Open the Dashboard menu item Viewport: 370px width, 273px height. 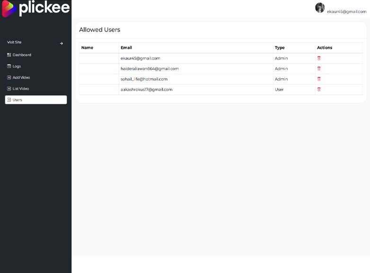22,55
